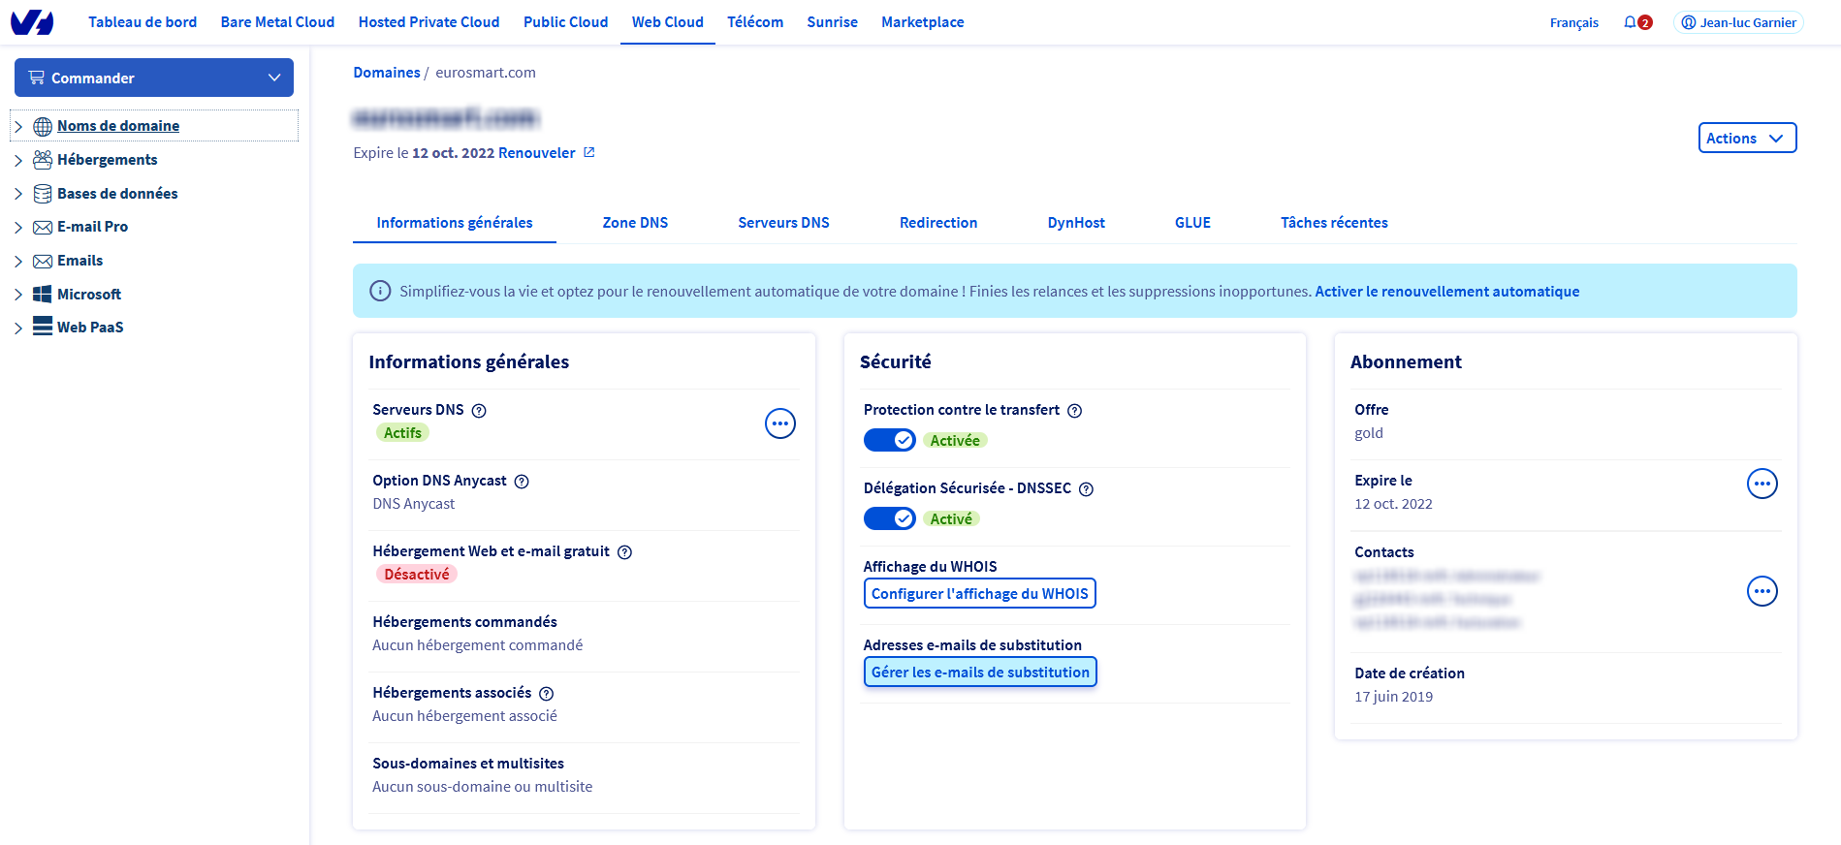Open the Contacts ellipsis menu
This screenshot has width=1841, height=845.
(x=1762, y=591)
